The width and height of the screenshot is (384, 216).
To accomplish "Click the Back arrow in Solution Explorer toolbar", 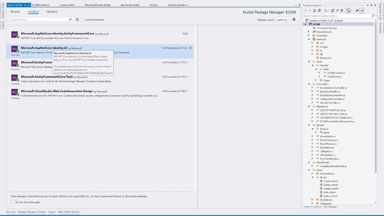I will coord(305,11).
